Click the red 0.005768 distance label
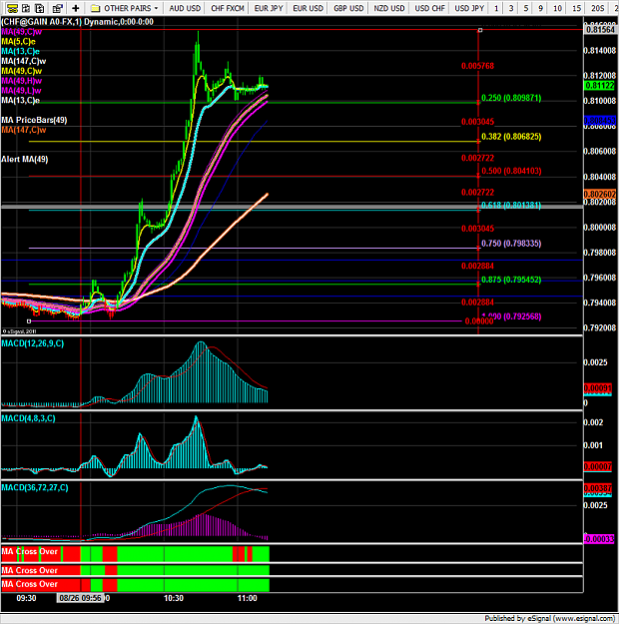619x624 pixels. pos(477,66)
